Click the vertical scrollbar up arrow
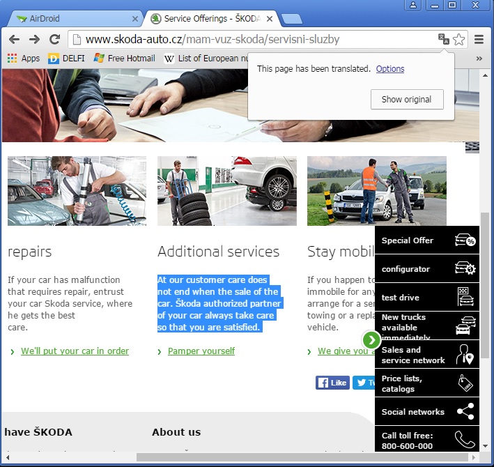Image resolution: width=494 pixels, height=467 pixels. point(485,75)
